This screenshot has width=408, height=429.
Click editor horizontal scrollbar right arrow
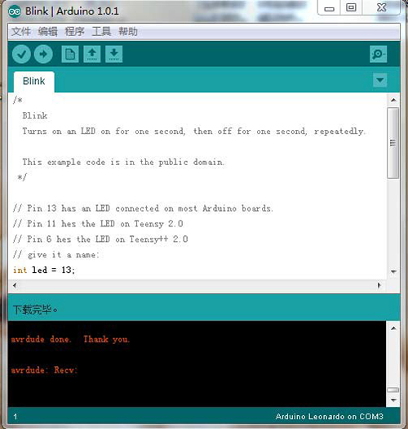pyautogui.click(x=379, y=285)
